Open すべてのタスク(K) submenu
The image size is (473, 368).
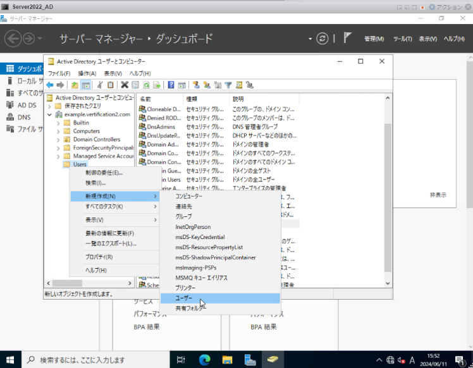(x=114, y=207)
